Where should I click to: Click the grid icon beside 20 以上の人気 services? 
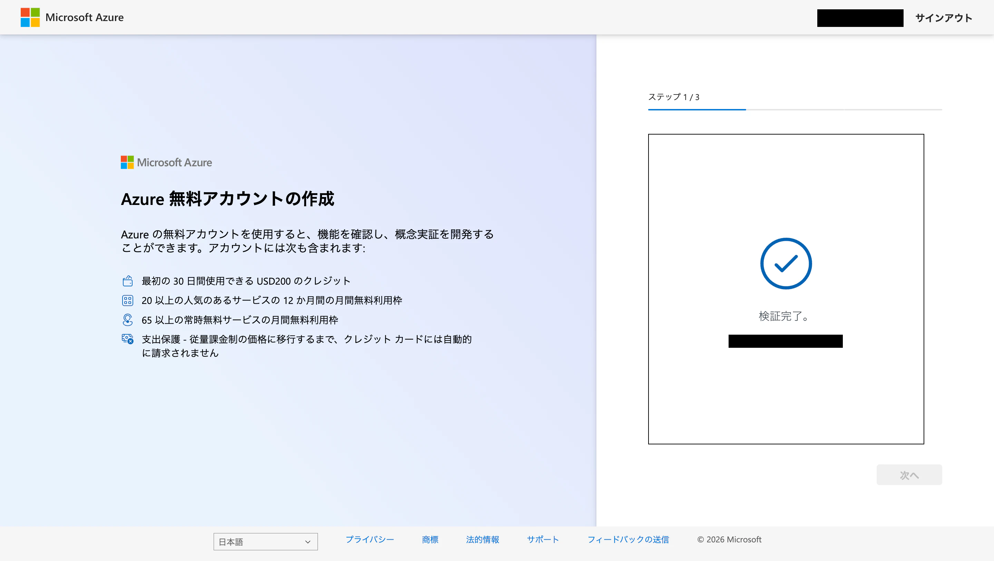pos(128,300)
